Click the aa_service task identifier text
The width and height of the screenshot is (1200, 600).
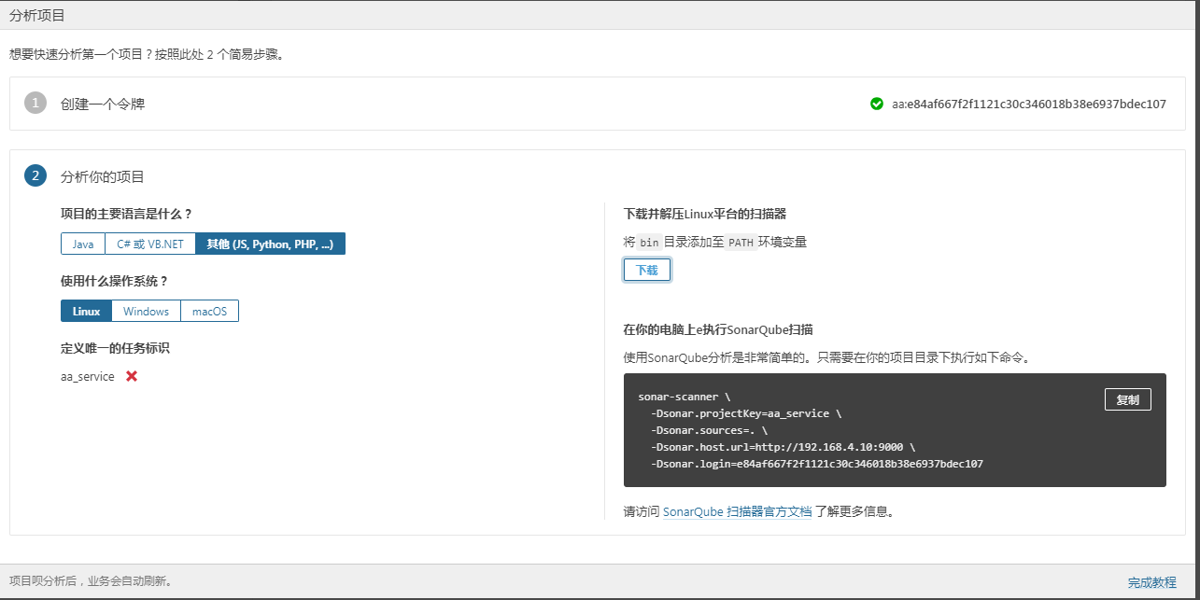(x=88, y=376)
